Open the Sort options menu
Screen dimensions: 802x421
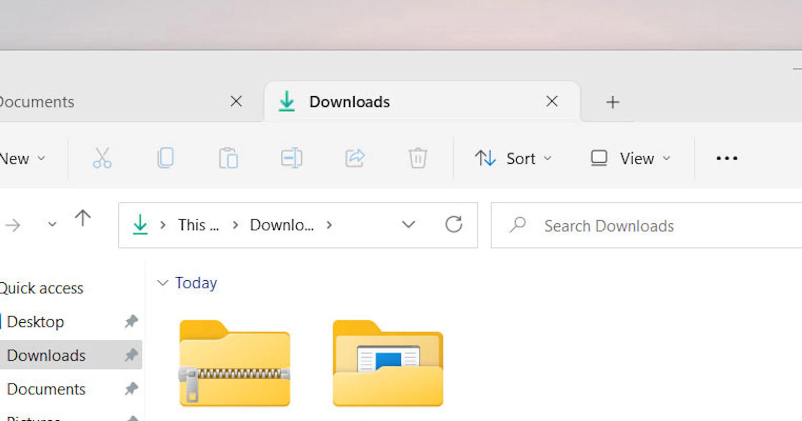(513, 158)
